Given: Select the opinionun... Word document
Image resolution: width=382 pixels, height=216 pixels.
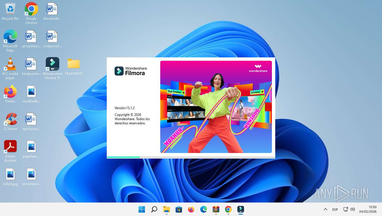Looking at the screenshot, I should click(x=31, y=121).
